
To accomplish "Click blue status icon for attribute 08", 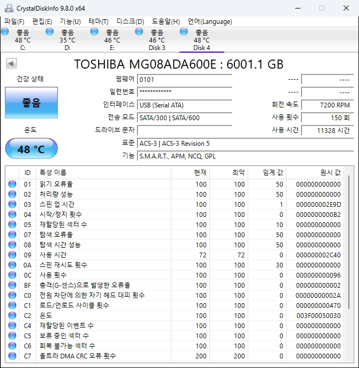I will (12, 245).
